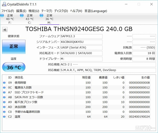The width and height of the screenshot is (158, 133).
Task: Click raw value 000000000008
Action: [139, 83]
